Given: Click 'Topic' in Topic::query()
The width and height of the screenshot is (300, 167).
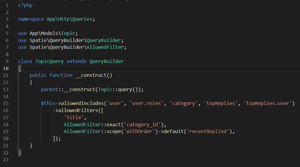Looking at the screenshot, I should (105, 89).
